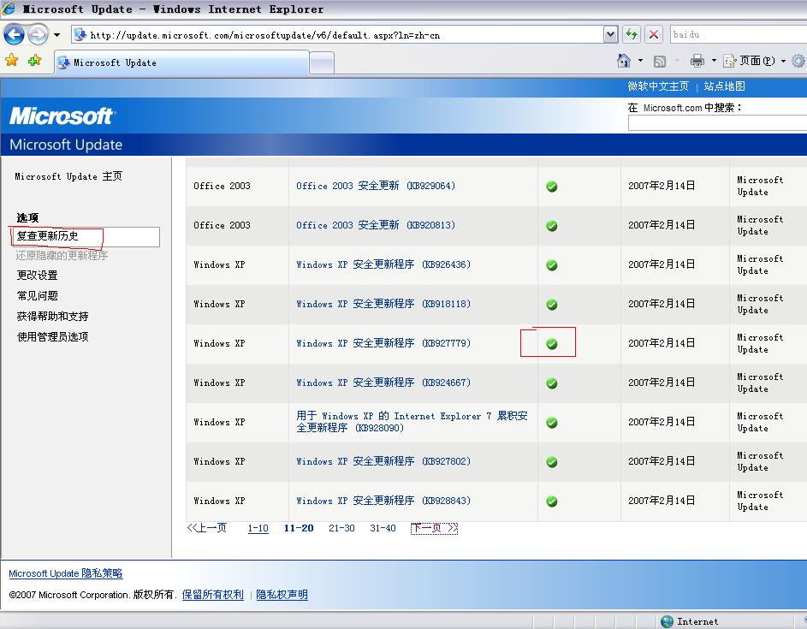The height and width of the screenshot is (629, 807).
Task: Jump to history page 21-30
Action: 341,529
